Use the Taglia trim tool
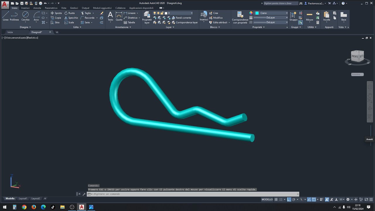The width and height of the screenshot is (375, 211). pyautogui.click(x=86, y=13)
